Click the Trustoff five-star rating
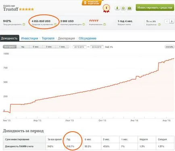The image size is (175, 151). (27, 9)
